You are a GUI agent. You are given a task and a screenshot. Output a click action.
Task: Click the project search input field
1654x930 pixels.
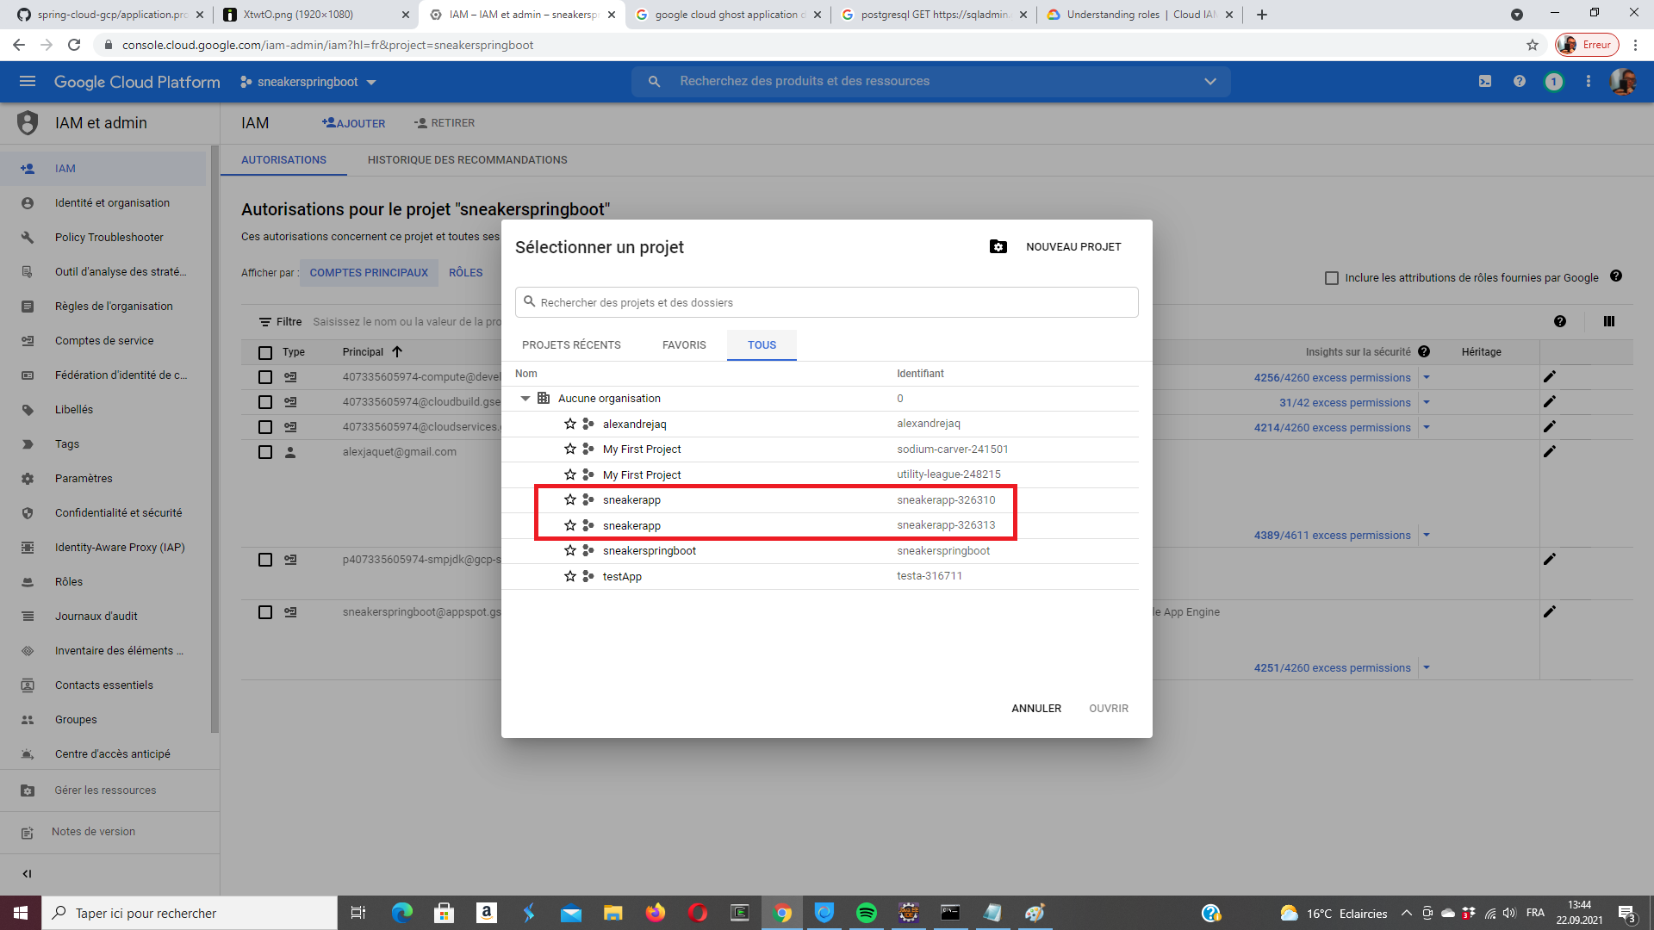click(x=827, y=302)
